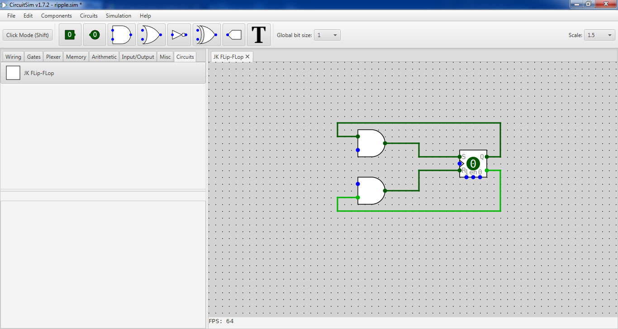The width and height of the screenshot is (618, 329).
Task: Open the Circuits menu
Action: click(x=89, y=16)
